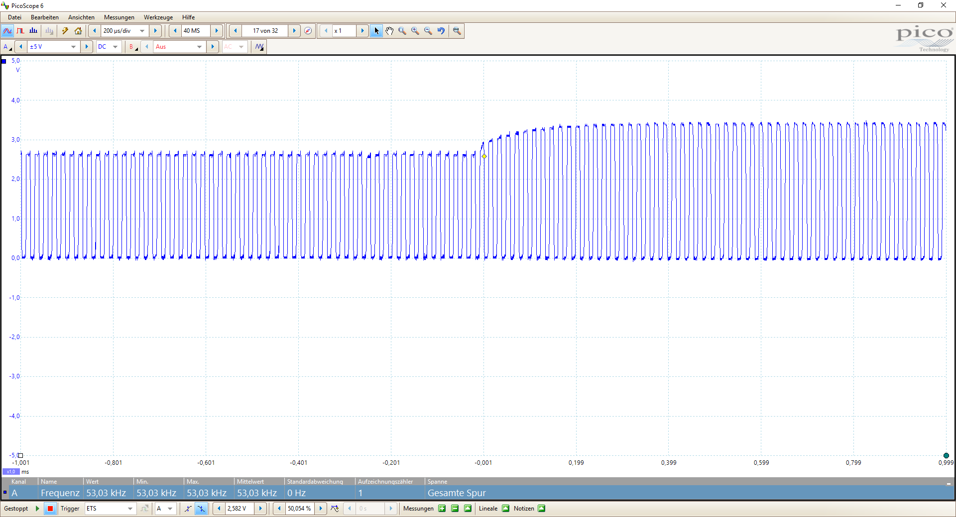Expand the ETS trigger mode dropdown
The image size is (956, 517).
130,509
